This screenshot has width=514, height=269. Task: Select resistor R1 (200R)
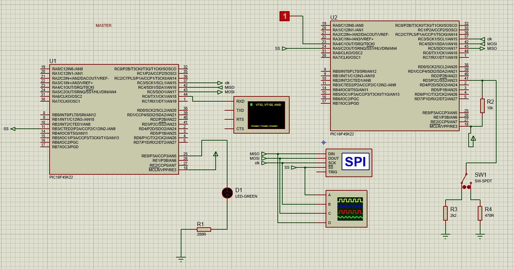204,229
